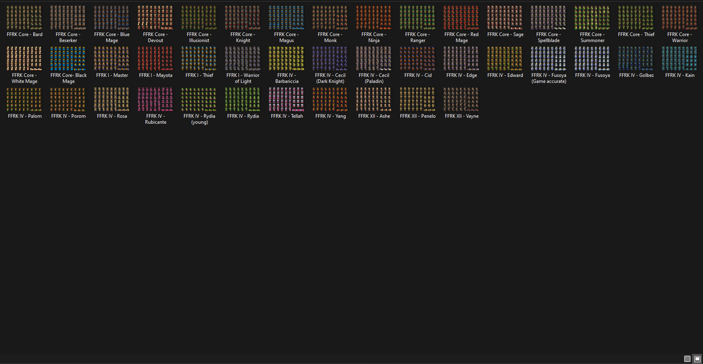Screen dimensions: 703x364
Task: Switch to large thumbnails view
Action: 697,359
